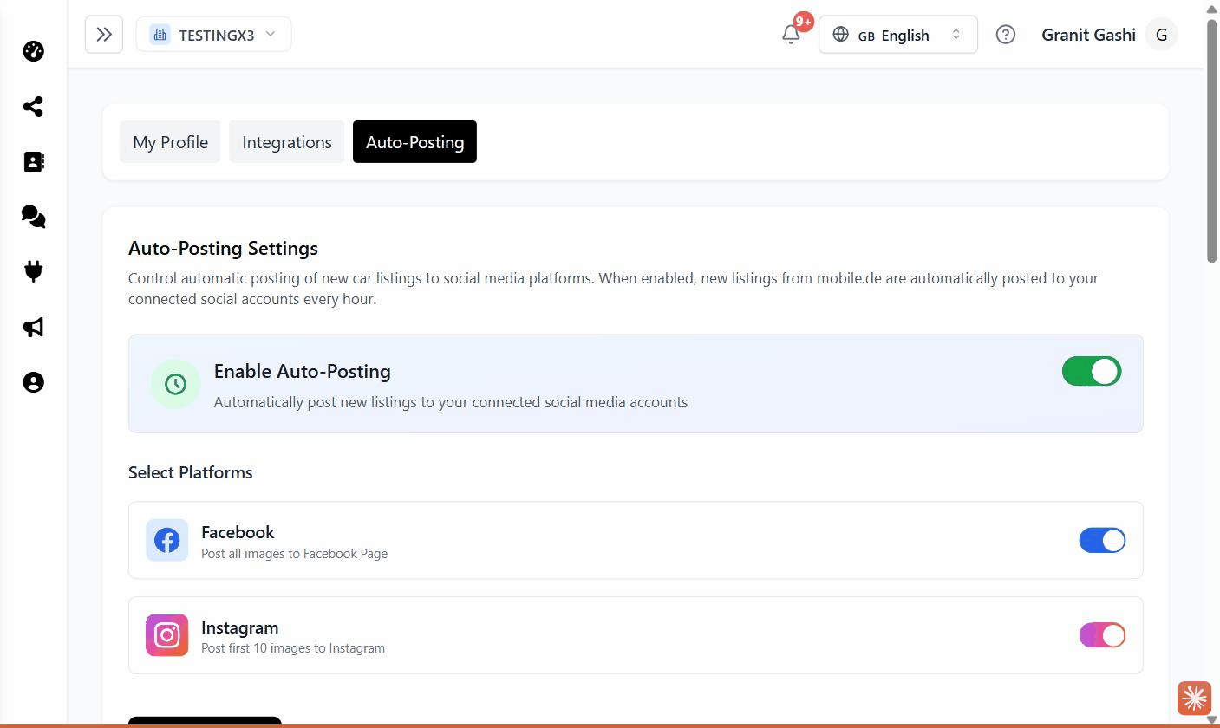The height and width of the screenshot is (728, 1220).
Task: Click the Auto-Posting Settings heading
Action: [223, 248]
